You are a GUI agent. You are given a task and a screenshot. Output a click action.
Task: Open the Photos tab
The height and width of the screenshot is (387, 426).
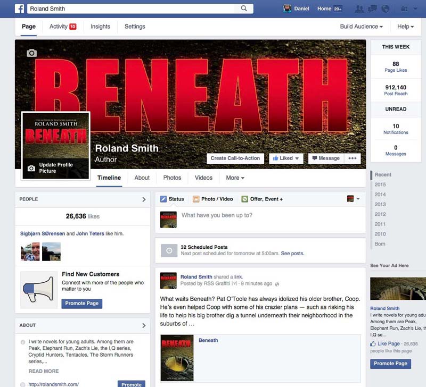point(172,178)
